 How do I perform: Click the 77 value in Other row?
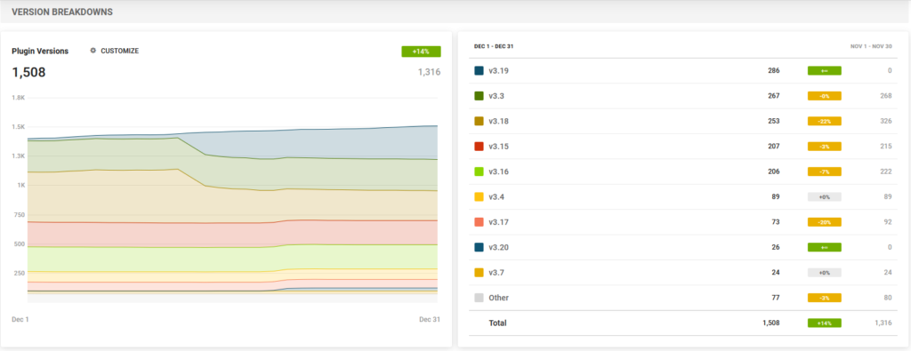[776, 298]
